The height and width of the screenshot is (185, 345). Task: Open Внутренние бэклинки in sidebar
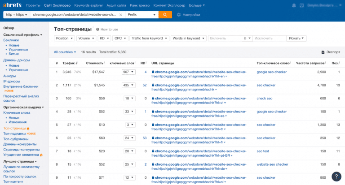click(21, 86)
